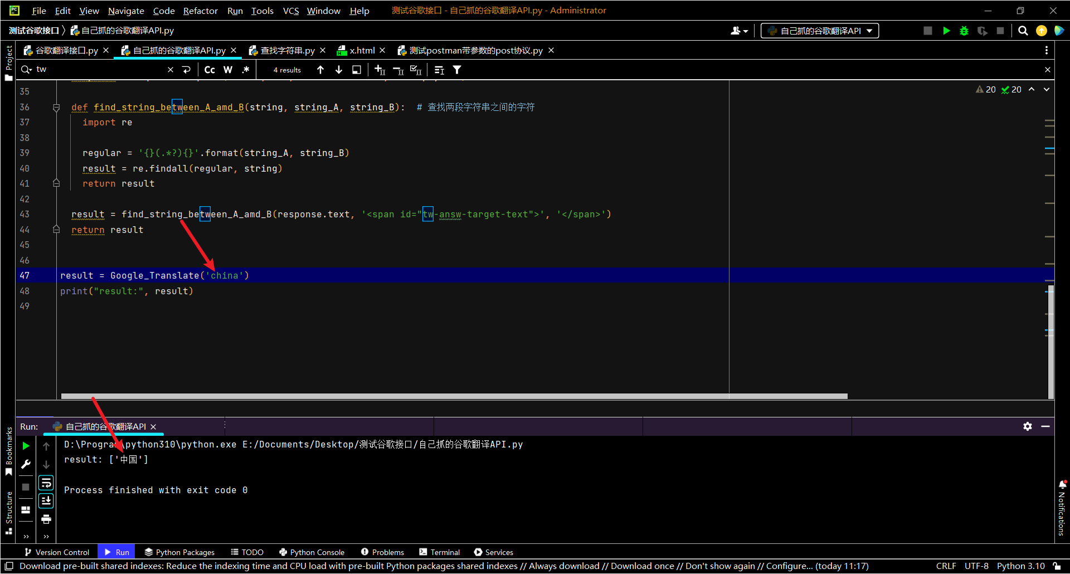Collapse find_string_between_A_amd_B function fold marker

56,107
